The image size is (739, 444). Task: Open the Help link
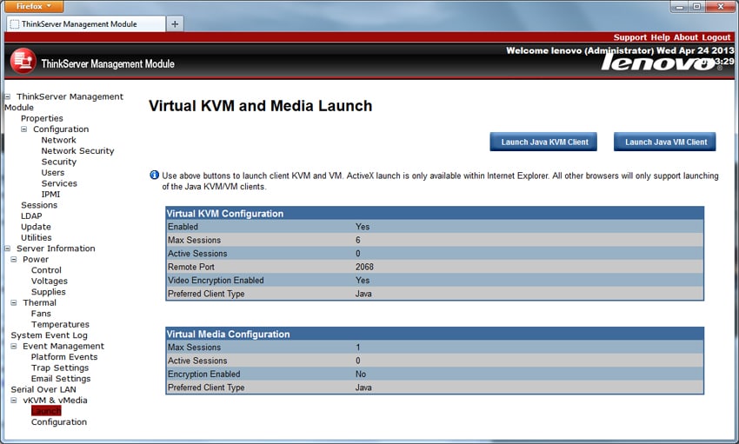point(660,37)
